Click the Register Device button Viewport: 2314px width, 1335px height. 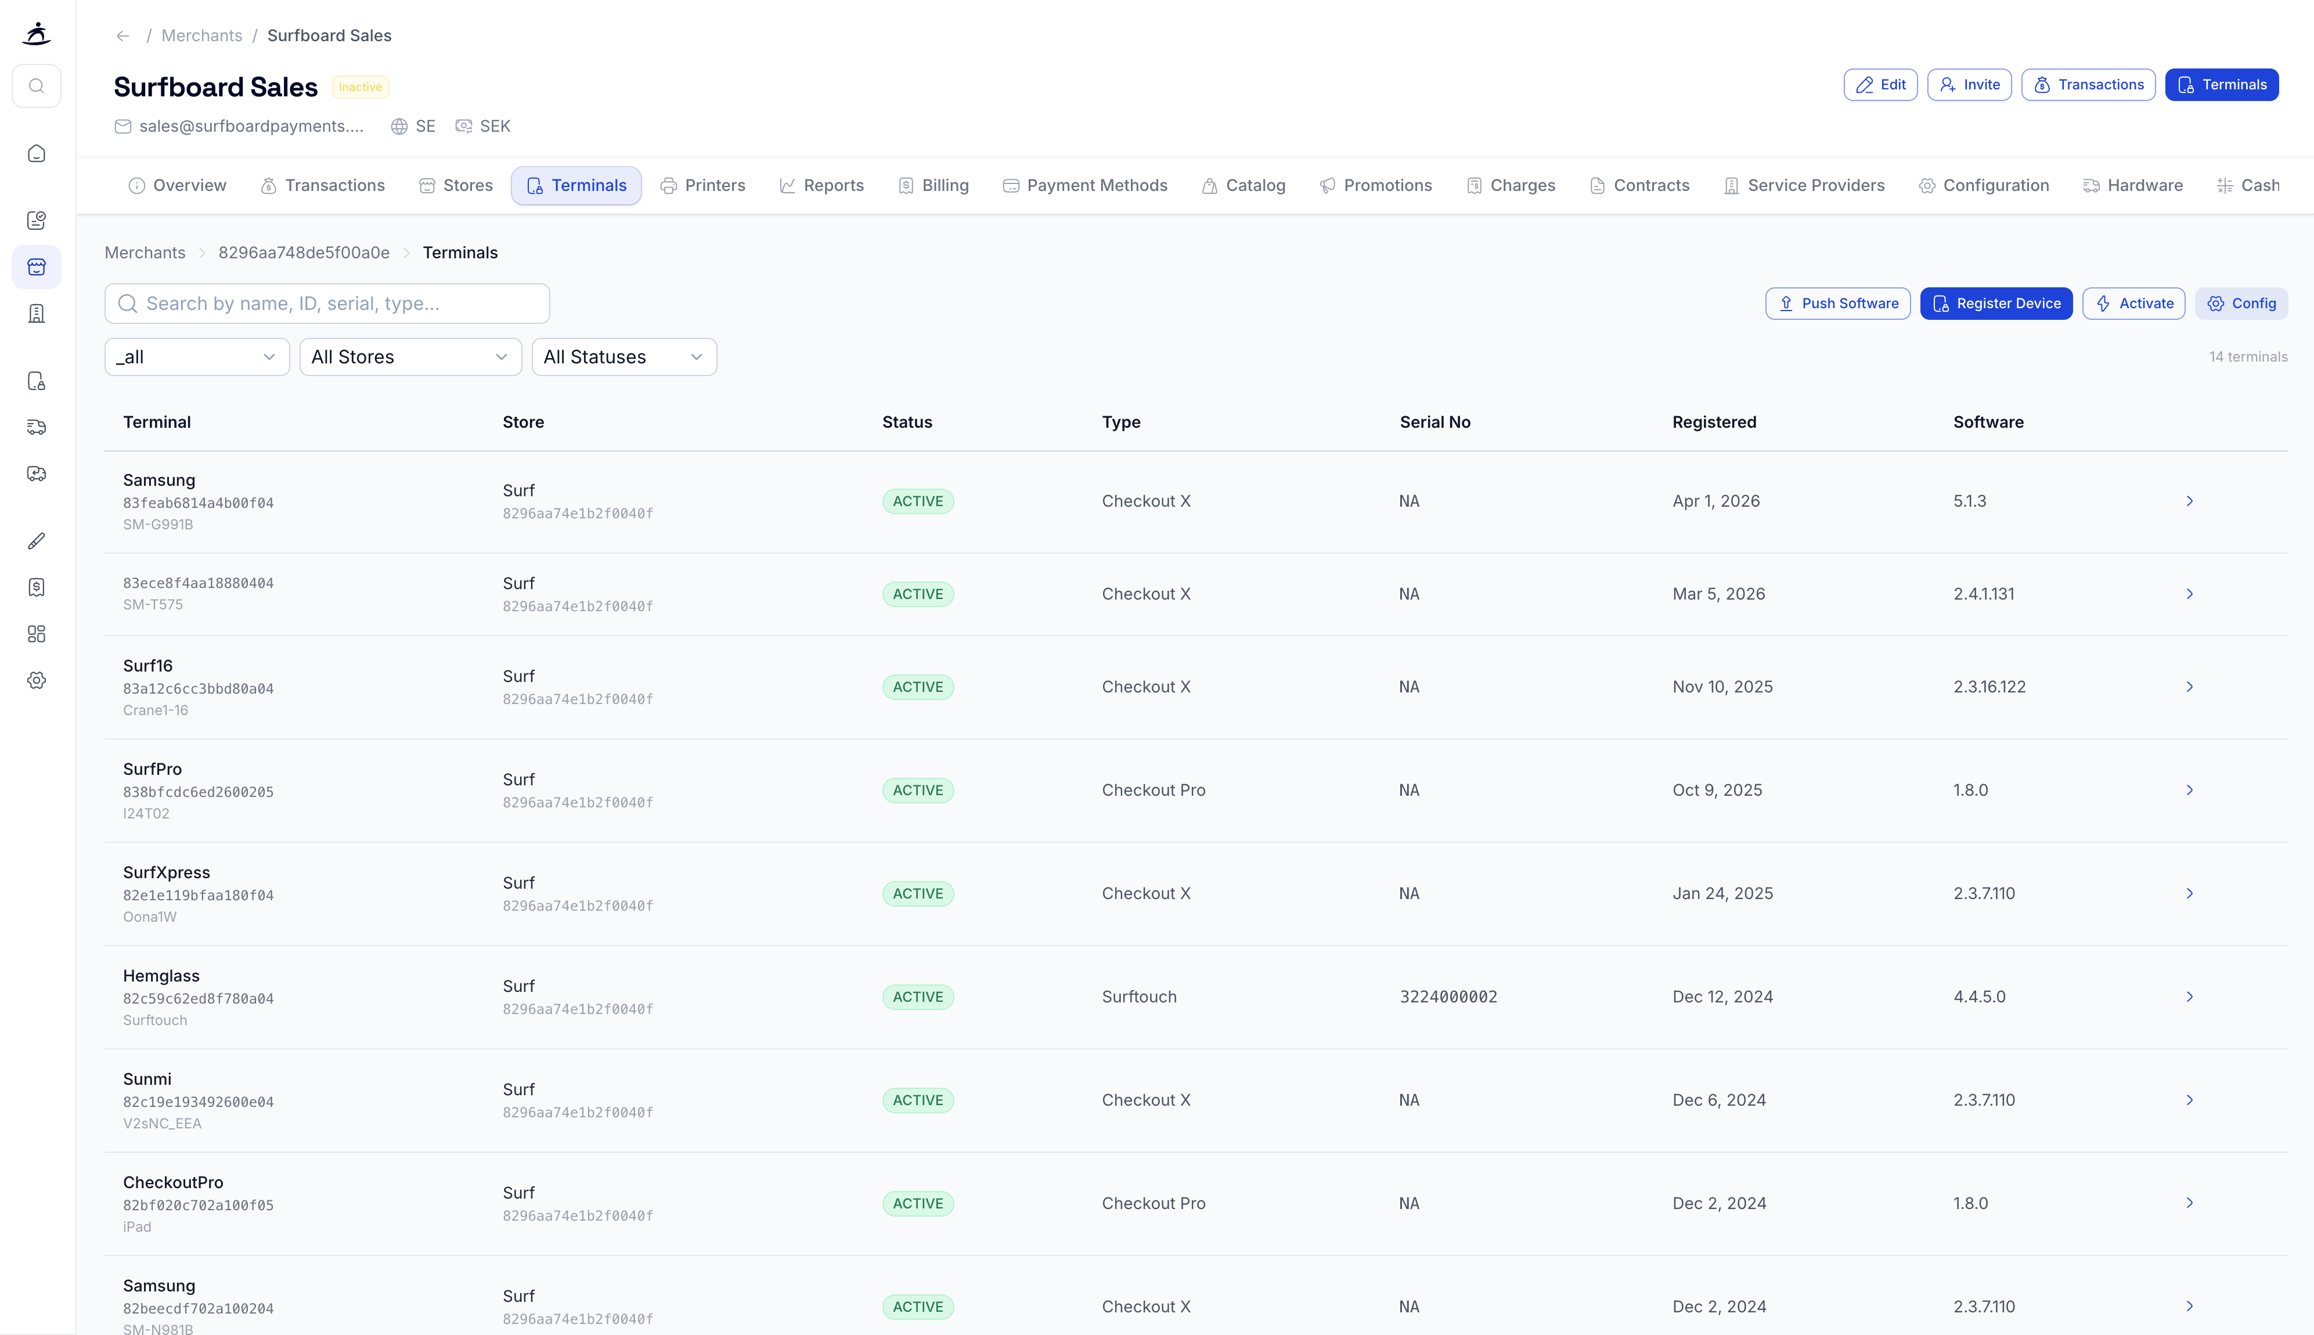click(x=1996, y=304)
